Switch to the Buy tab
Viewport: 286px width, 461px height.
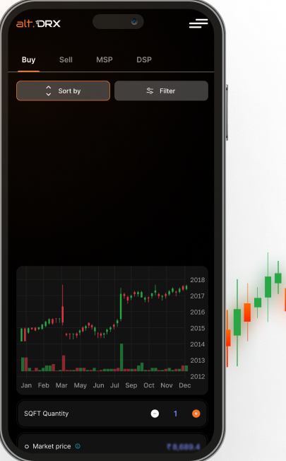point(28,59)
